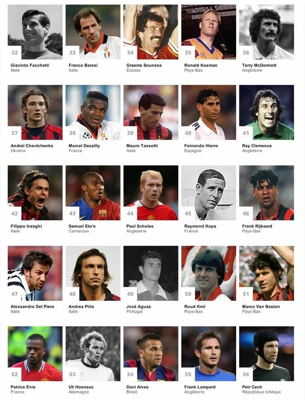This screenshot has width=305, height=400.
Task: Click the Graeme Souness name link
Action: pos(144,65)
